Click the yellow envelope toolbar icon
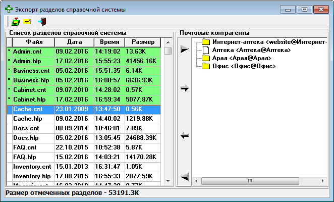Screen dimensions: 334x202 point(27,22)
